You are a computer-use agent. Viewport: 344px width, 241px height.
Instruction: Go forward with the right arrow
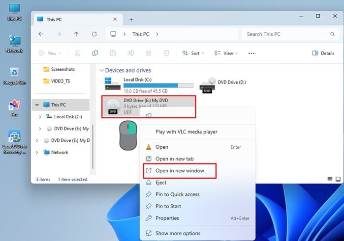(59, 34)
